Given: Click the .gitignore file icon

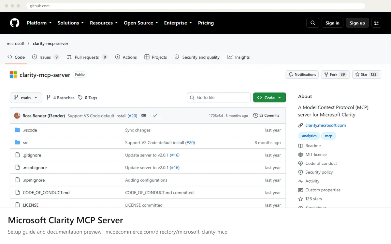Looking at the screenshot, I should coord(18,155).
